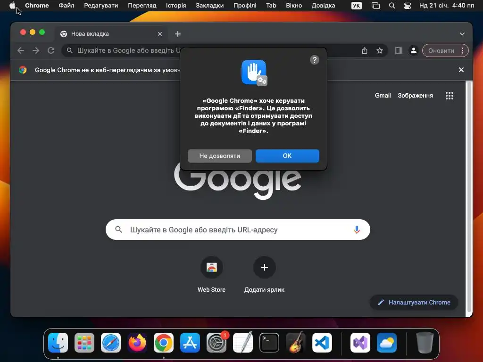483x362 pixels.
Task: Open Visual Studio Code from the Dock
Action: click(322, 343)
